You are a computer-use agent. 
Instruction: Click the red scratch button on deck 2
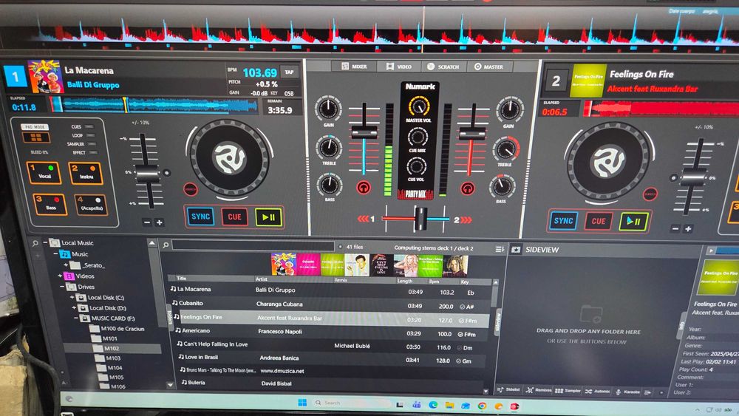[x=650, y=194]
